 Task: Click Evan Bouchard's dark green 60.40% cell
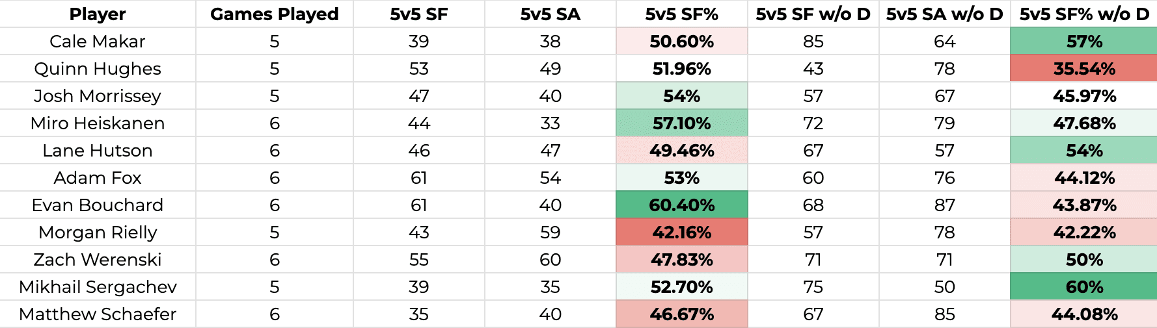[681, 205]
